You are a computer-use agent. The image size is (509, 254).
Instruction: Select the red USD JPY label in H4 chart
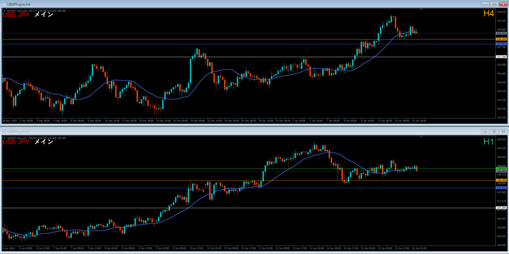coord(16,15)
